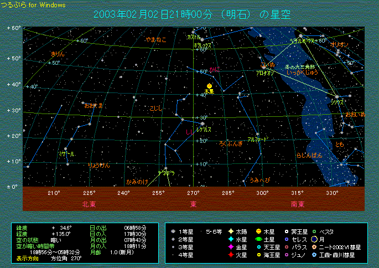
Task: Click the 東 direction label on horizon
Action: 193,204
